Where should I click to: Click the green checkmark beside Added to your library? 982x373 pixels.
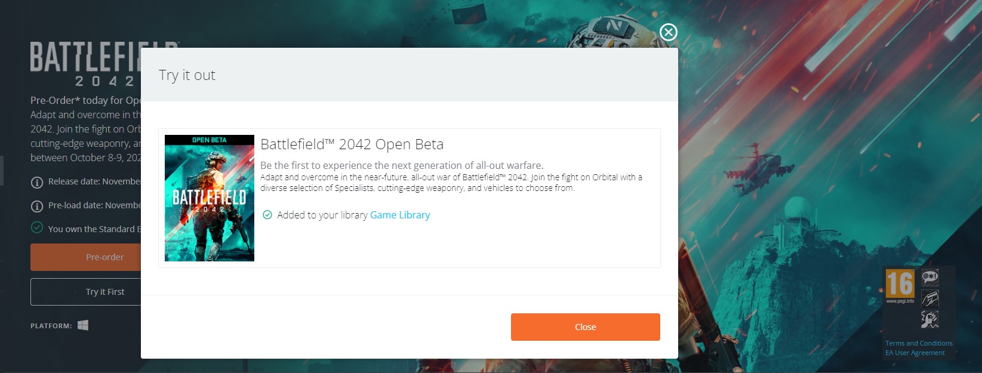point(267,215)
